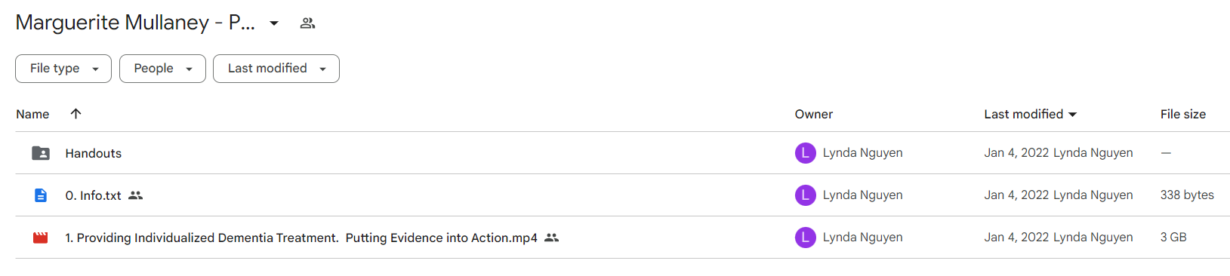1230x276 pixels.
Task: Click the Owner column header
Action: [813, 114]
